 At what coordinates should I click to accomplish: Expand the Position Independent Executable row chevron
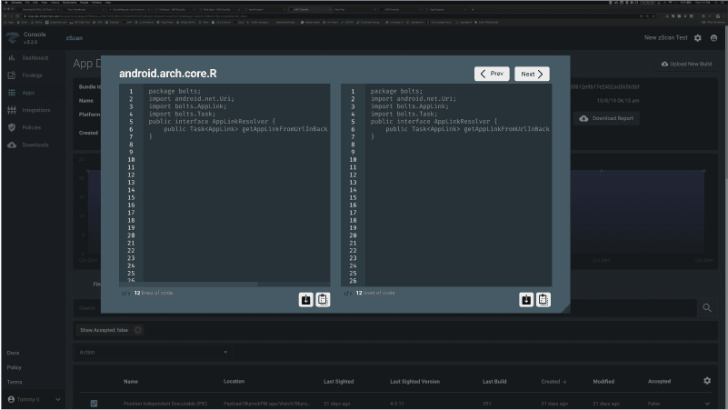(707, 403)
